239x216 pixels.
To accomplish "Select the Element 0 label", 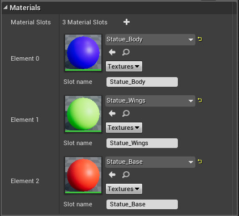I will tap(25, 58).
